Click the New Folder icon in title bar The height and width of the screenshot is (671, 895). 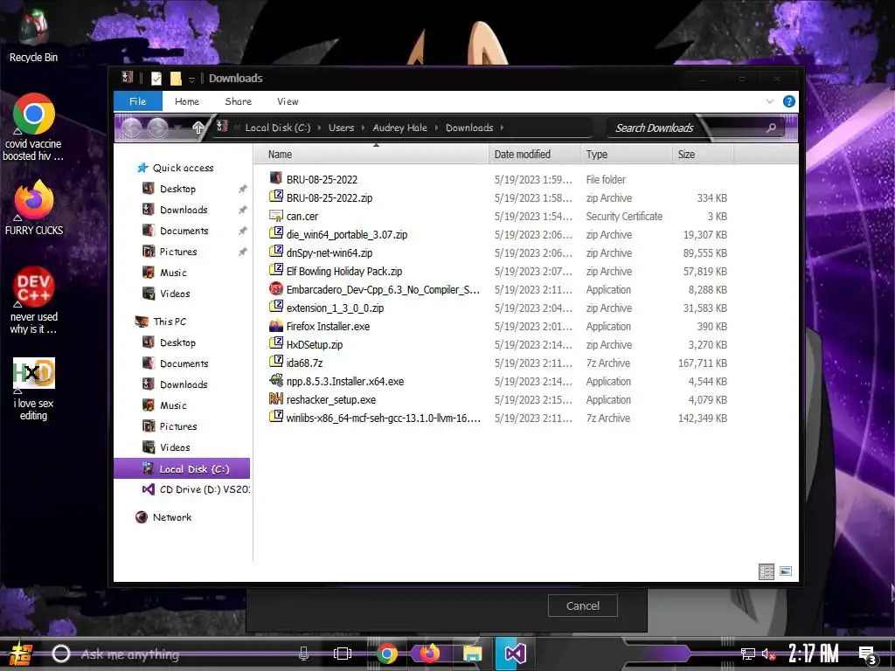point(176,79)
